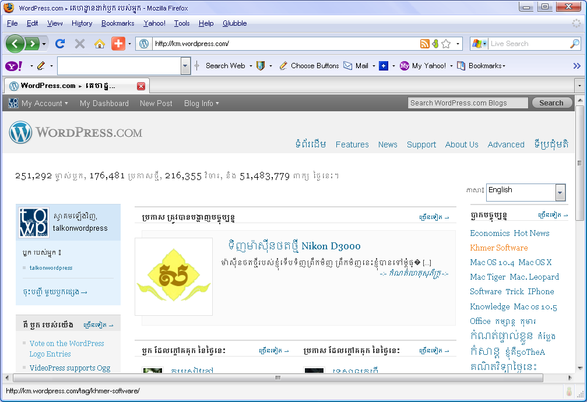Show more toolbar items chevron

577,66
